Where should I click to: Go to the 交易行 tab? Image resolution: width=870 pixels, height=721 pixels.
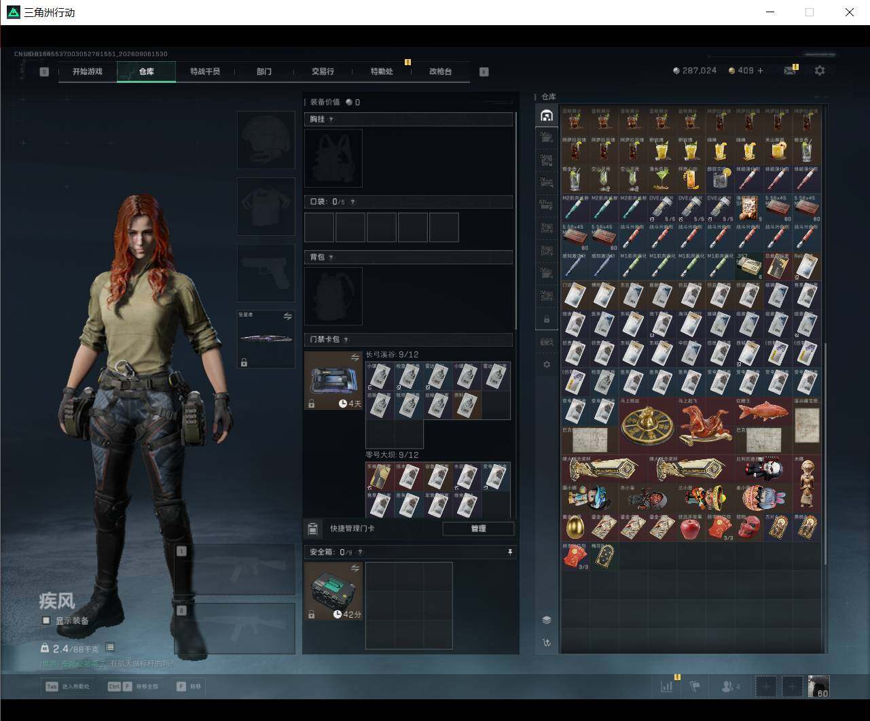click(323, 71)
